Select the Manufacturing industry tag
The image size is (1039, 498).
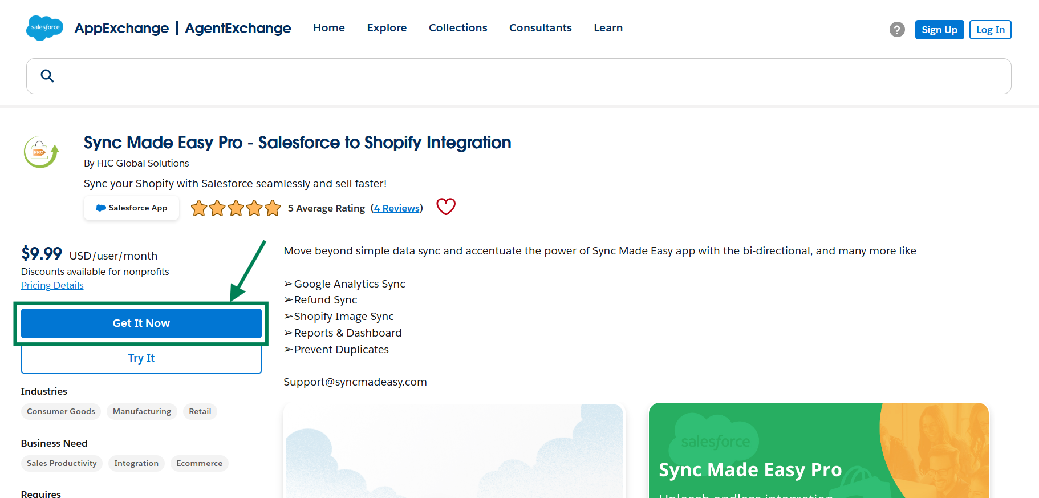click(142, 411)
